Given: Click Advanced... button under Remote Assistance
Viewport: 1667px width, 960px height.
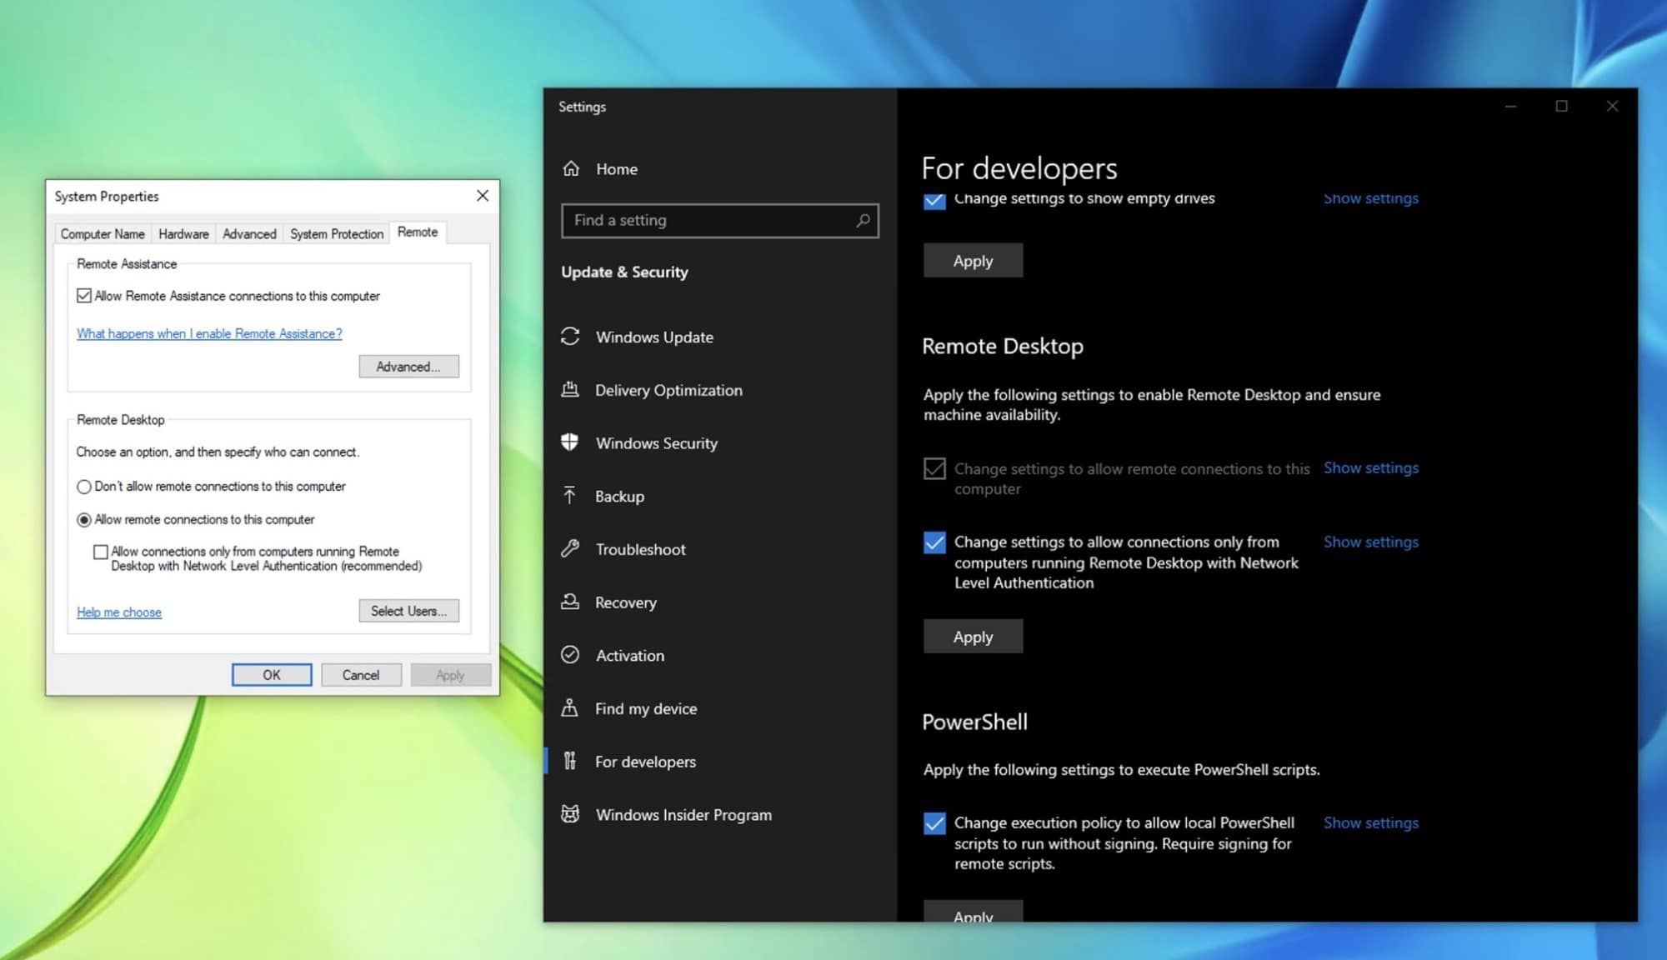Looking at the screenshot, I should (x=408, y=367).
